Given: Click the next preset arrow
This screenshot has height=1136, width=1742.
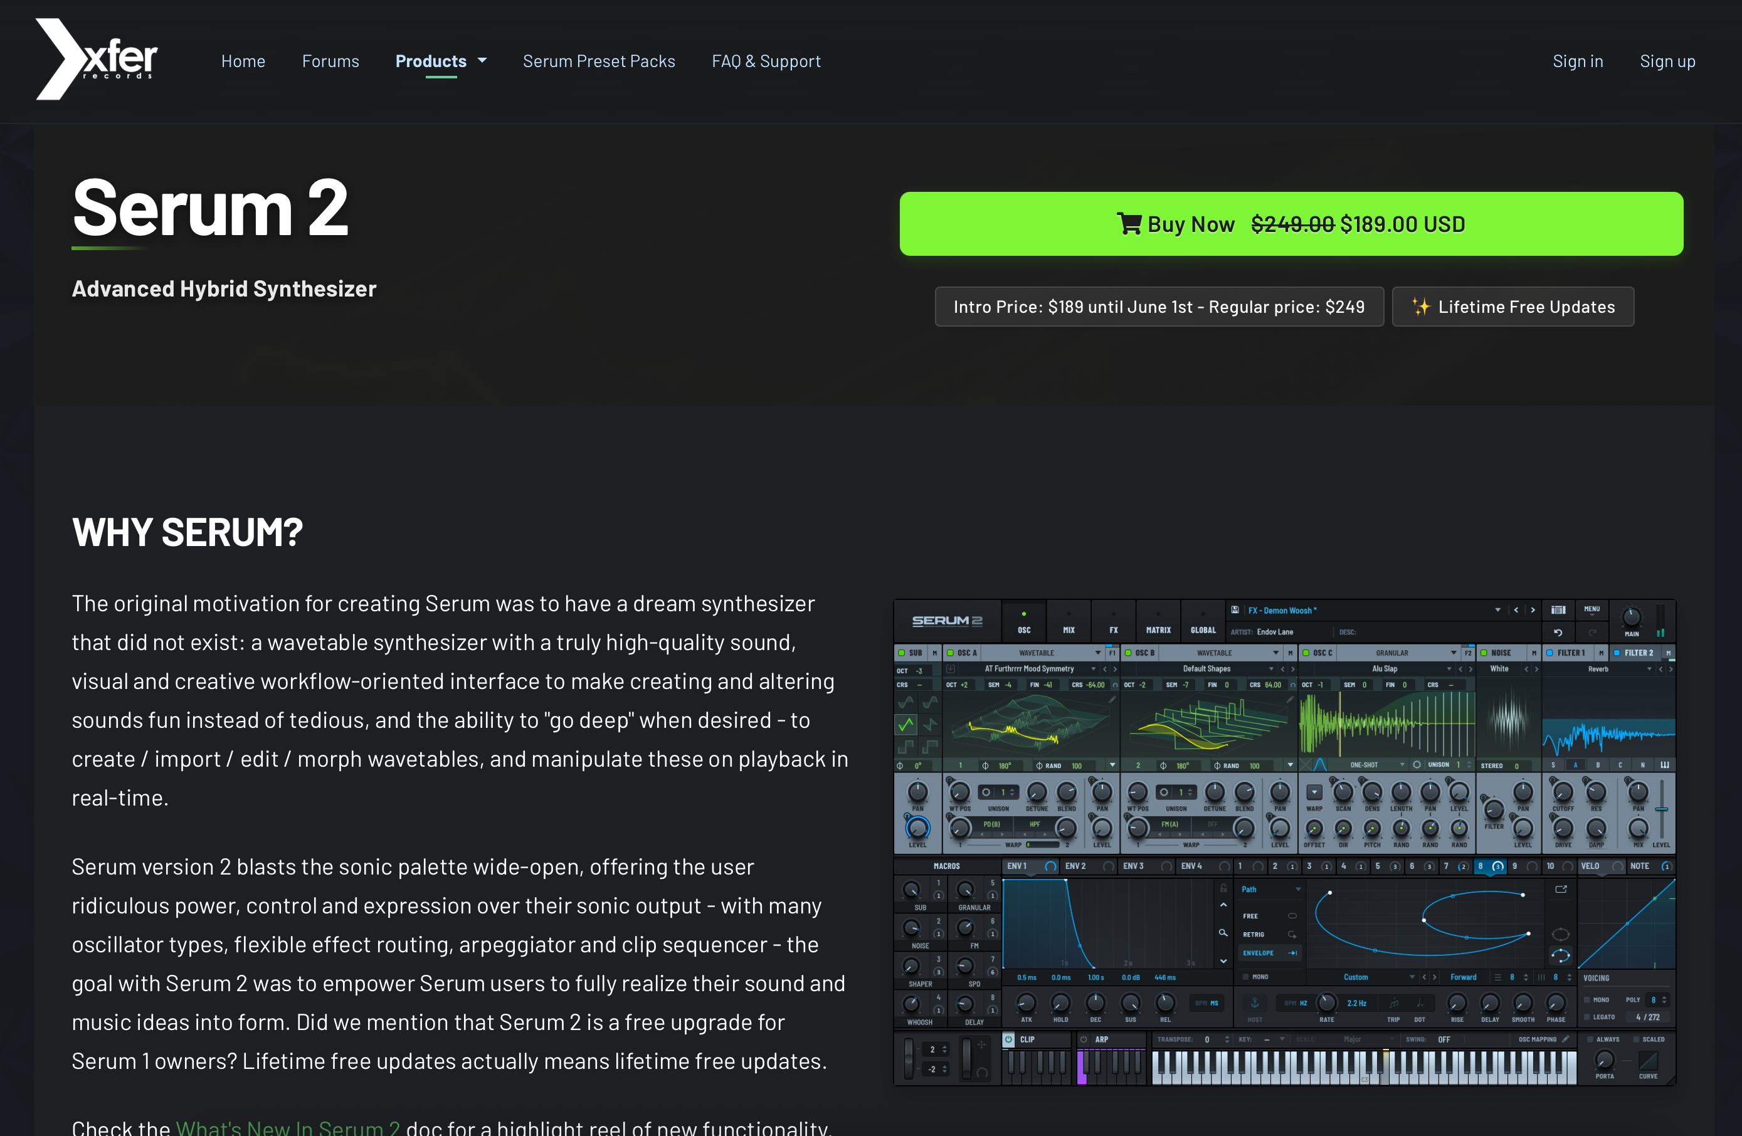Looking at the screenshot, I should pyautogui.click(x=1533, y=610).
